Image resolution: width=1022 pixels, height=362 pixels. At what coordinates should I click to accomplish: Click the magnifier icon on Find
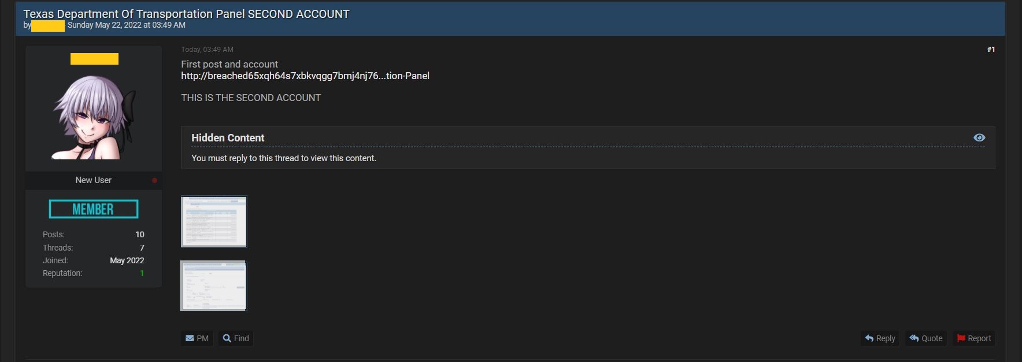(x=227, y=338)
